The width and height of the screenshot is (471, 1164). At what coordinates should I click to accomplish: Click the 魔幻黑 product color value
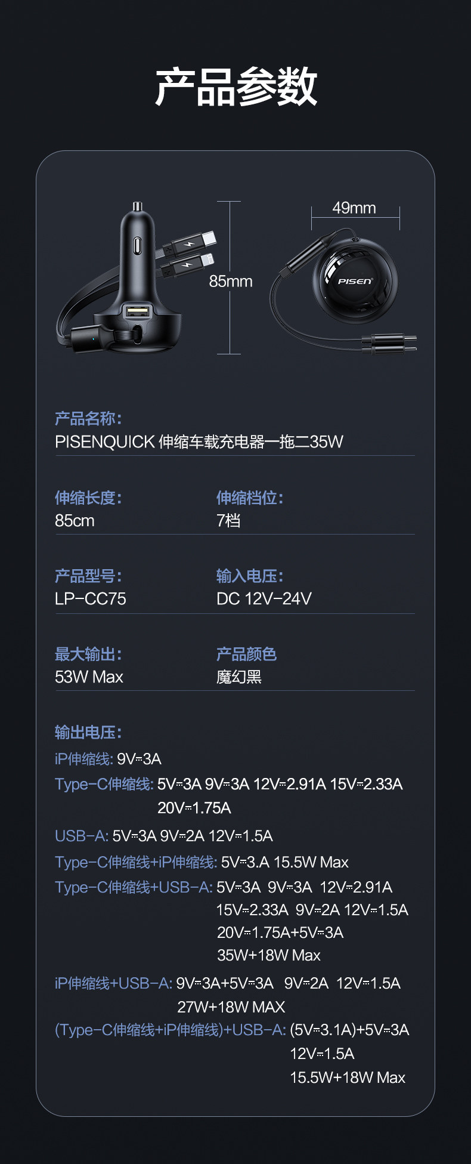pos(239,677)
